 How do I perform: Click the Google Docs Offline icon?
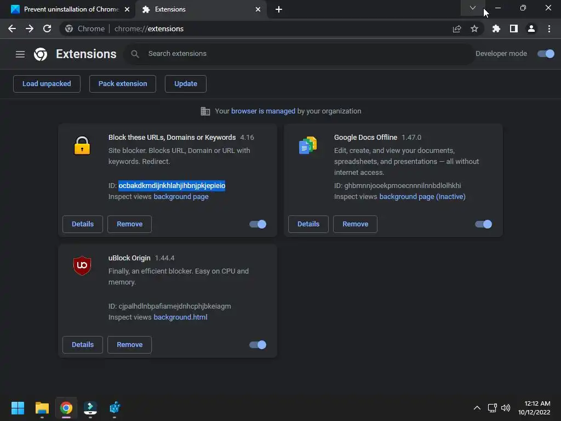pyautogui.click(x=308, y=145)
